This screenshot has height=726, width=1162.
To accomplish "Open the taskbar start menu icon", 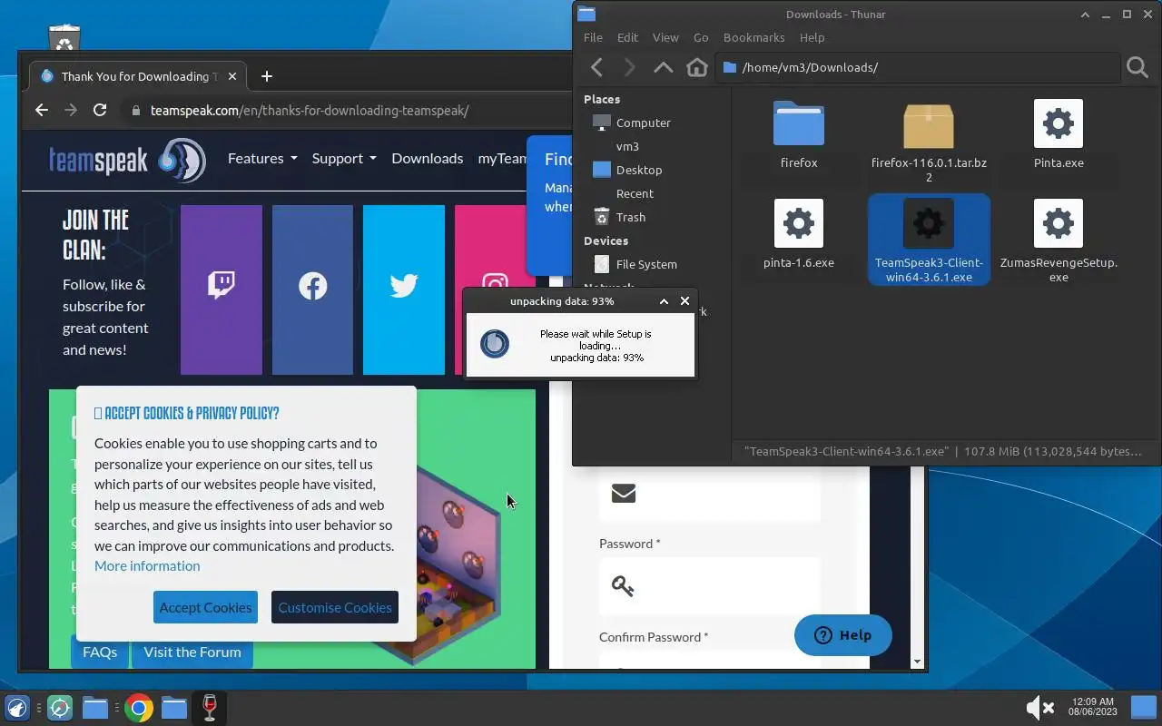I will pos(17,708).
